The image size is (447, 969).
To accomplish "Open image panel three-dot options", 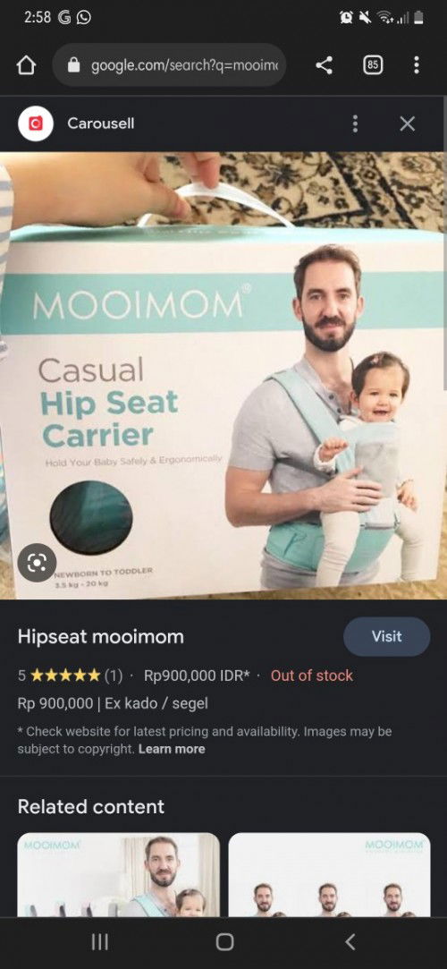I will click(355, 123).
